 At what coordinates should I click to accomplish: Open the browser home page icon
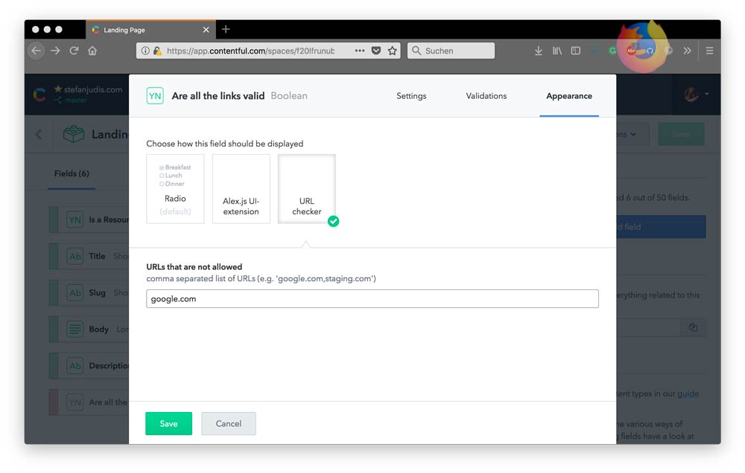[92, 51]
